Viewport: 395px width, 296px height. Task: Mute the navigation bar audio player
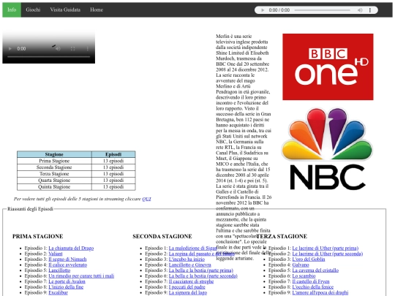[360, 10]
